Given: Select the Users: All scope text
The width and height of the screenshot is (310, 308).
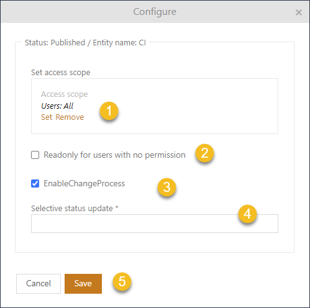Looking at the screenshot, I should (x=57, y=106).
